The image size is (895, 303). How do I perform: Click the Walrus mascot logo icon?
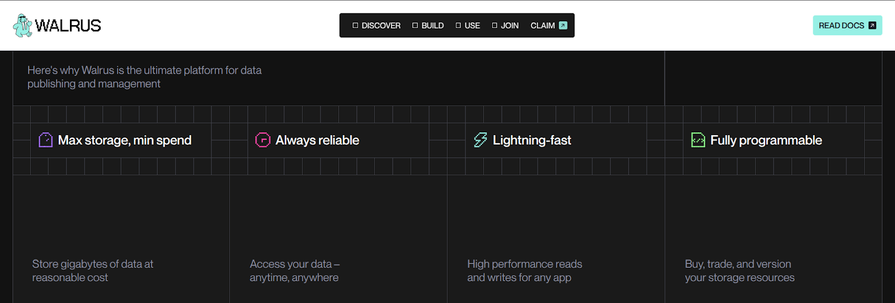click(x=23, y=26)
